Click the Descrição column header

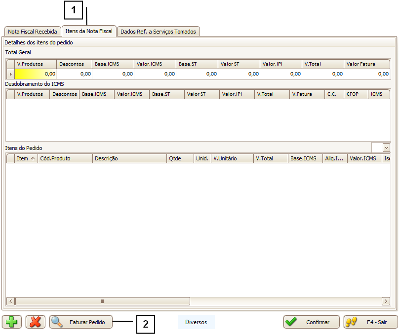pyautogui.click(x=129, y=158)
